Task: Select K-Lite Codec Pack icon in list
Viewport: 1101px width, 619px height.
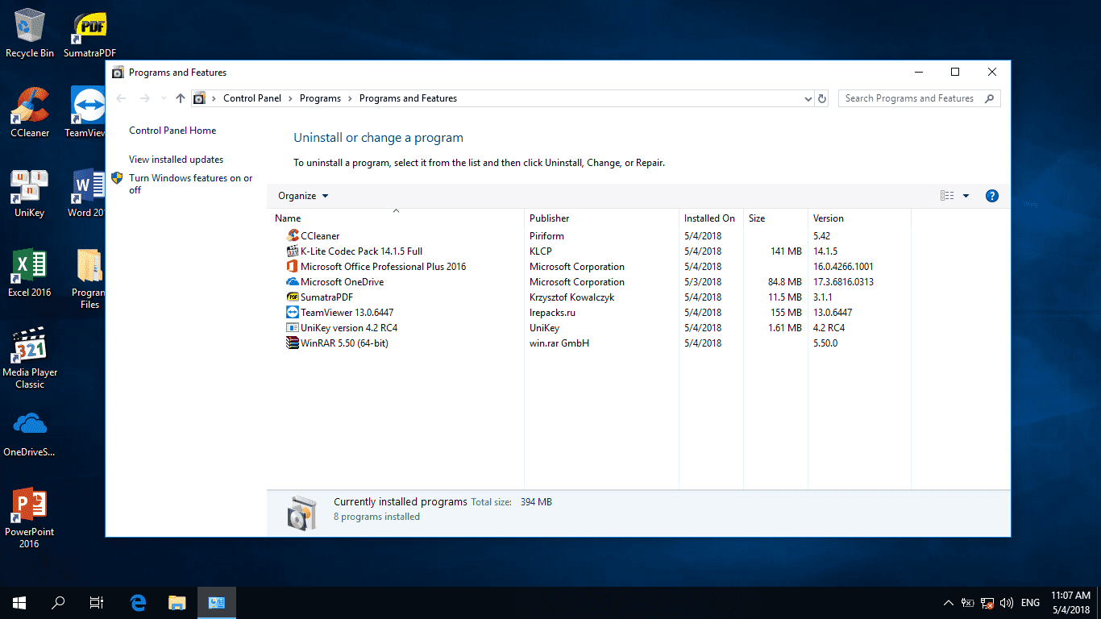Action: [x=293, y=251]
